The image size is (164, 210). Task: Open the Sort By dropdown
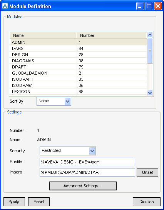tap(54, 101)
